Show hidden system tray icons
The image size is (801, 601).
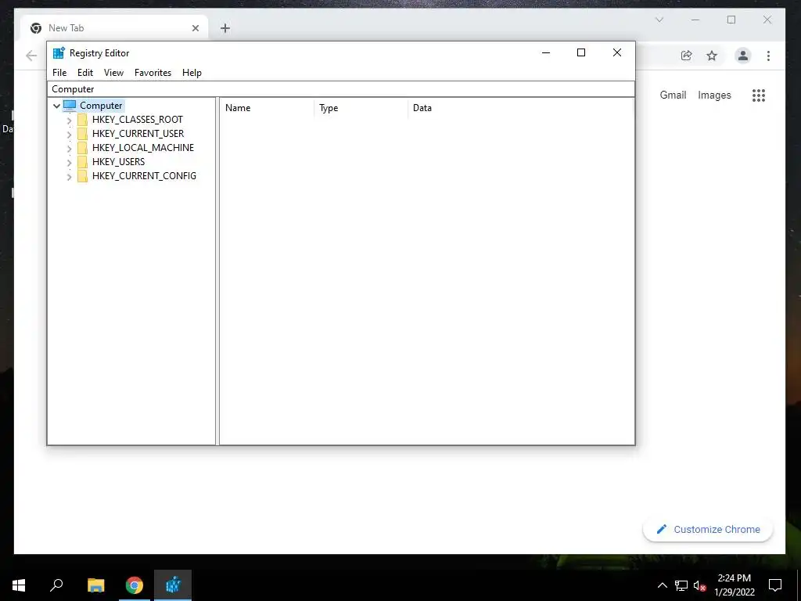coord(662,585)
